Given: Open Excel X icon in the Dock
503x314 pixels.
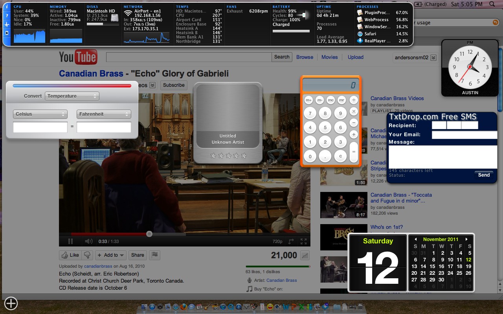Looking at the screenshot, I should (301, 307).
